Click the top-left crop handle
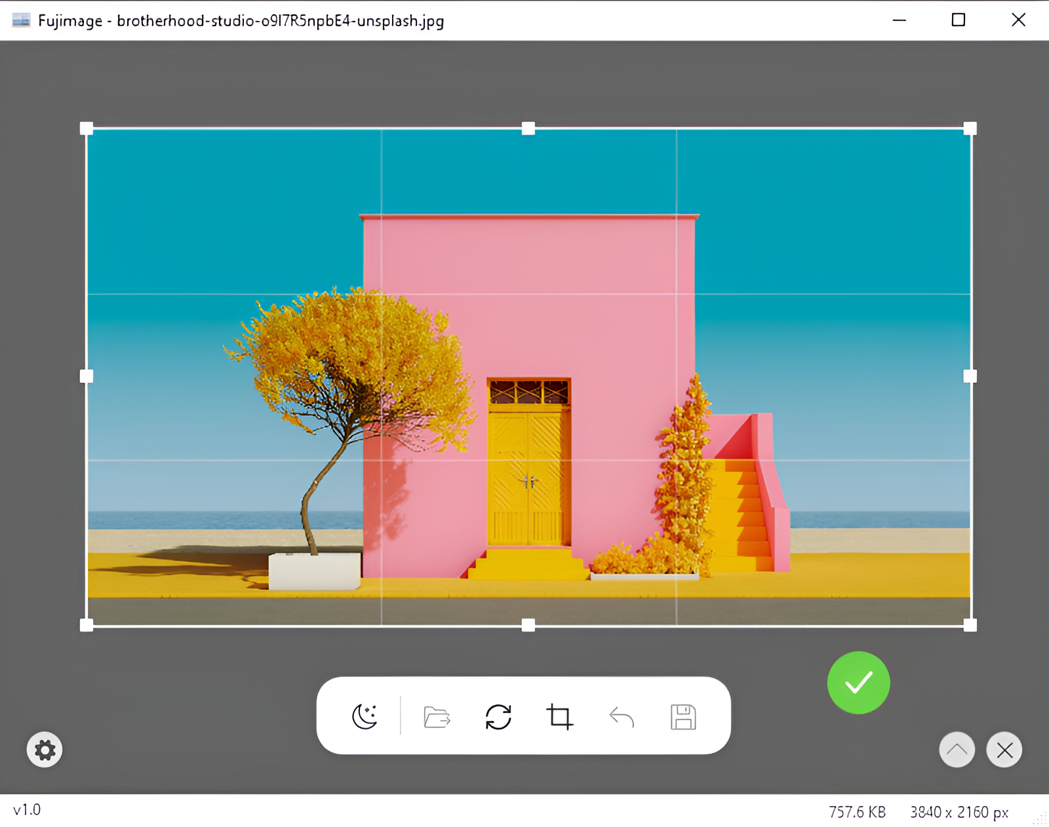Screen dimensions: 1049x827 coord(87,128)
